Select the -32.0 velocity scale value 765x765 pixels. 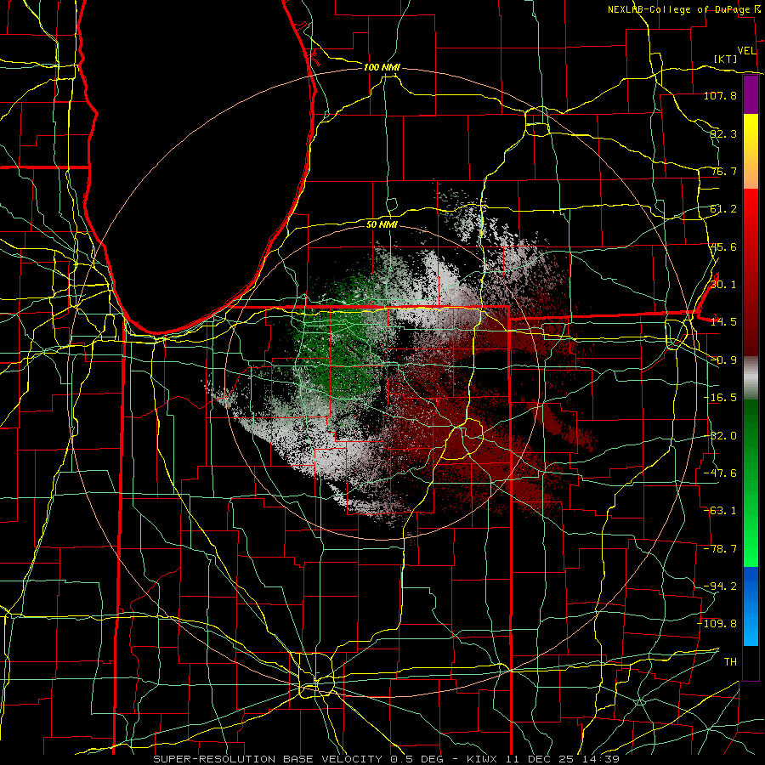click(720, 436)
